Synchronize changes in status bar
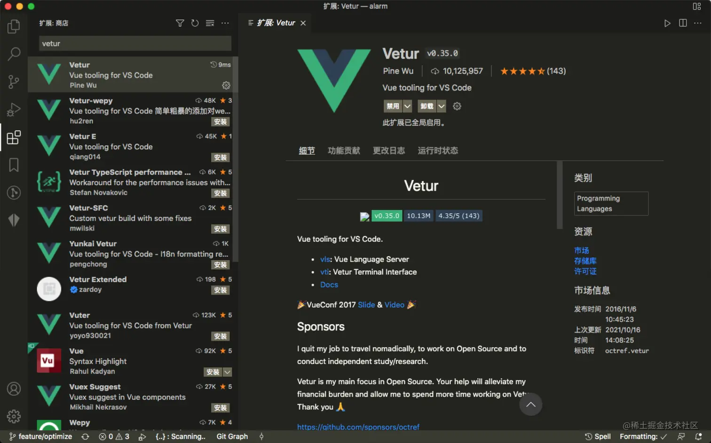711x443 pixels. 85,436
